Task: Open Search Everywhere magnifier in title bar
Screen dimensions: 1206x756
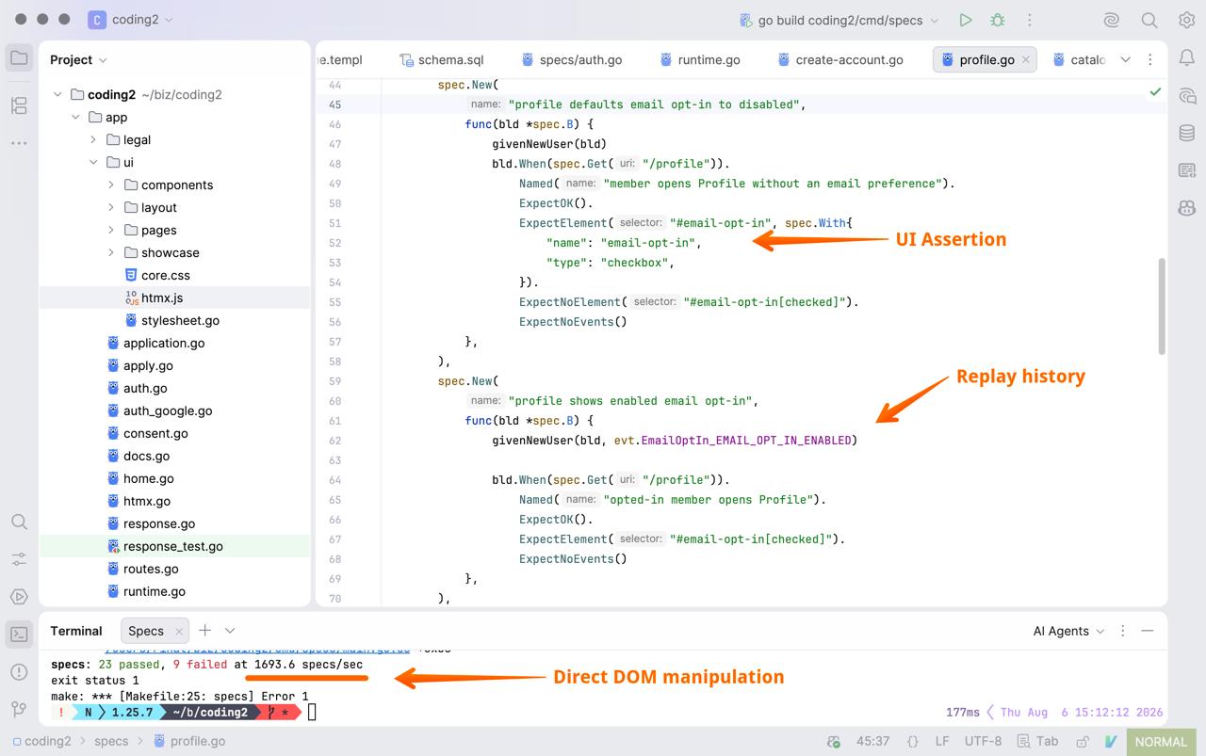Action: click(x=1149, y=20)
